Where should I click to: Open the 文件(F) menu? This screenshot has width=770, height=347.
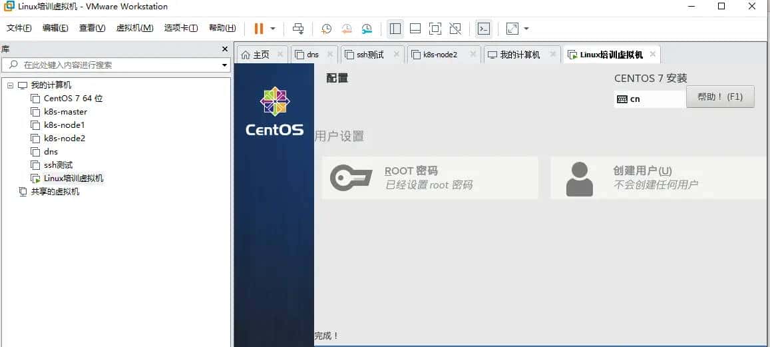pyautogui.click(x=19, y=28)
